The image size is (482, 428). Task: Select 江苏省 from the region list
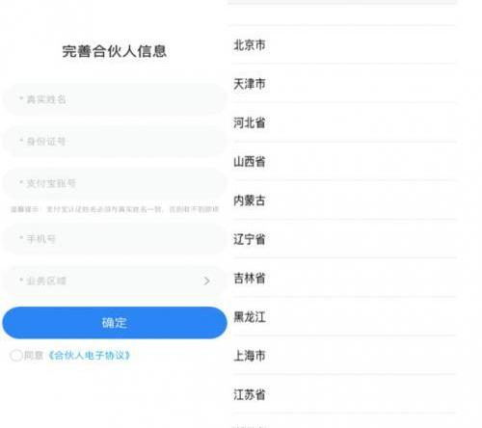coord(344,394)
